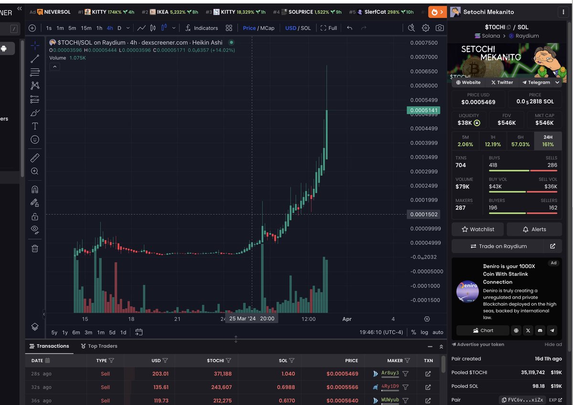Select the pattern drawing tool
Image resolution: width=573 pixels, height=405 pixels.
(x=35, y=85)
